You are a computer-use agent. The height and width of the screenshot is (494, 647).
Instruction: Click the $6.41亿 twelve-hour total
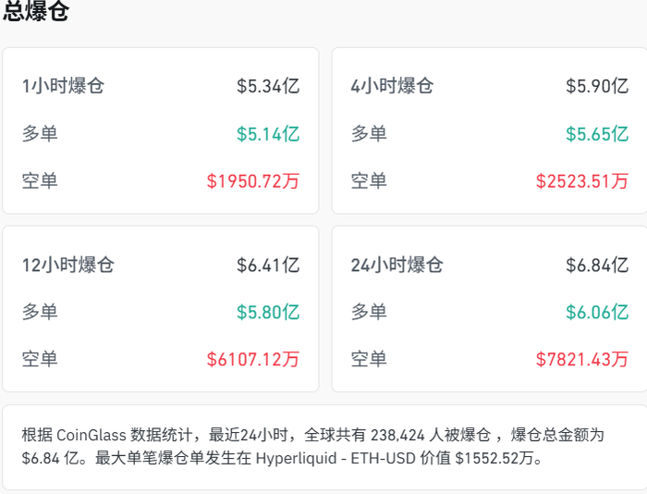point(268,266)
